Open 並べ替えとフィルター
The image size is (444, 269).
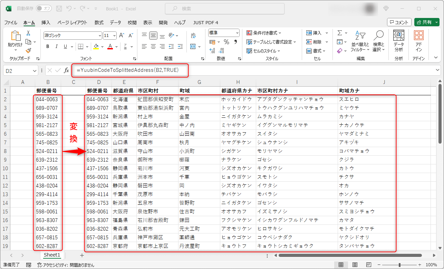[360, 41]
